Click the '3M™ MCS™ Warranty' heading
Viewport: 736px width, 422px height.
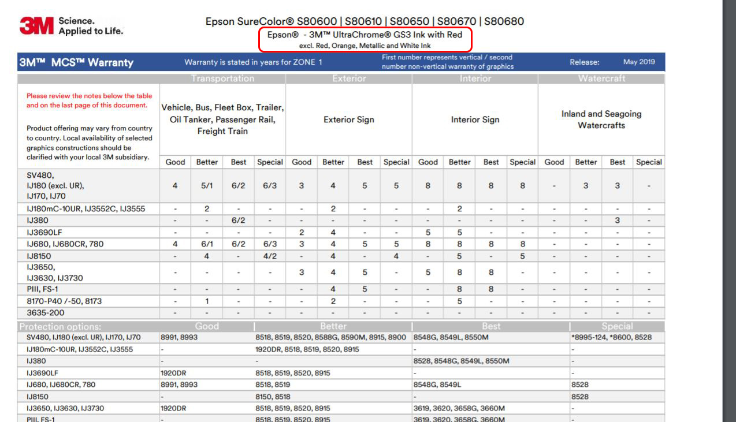tap(76, 62)
